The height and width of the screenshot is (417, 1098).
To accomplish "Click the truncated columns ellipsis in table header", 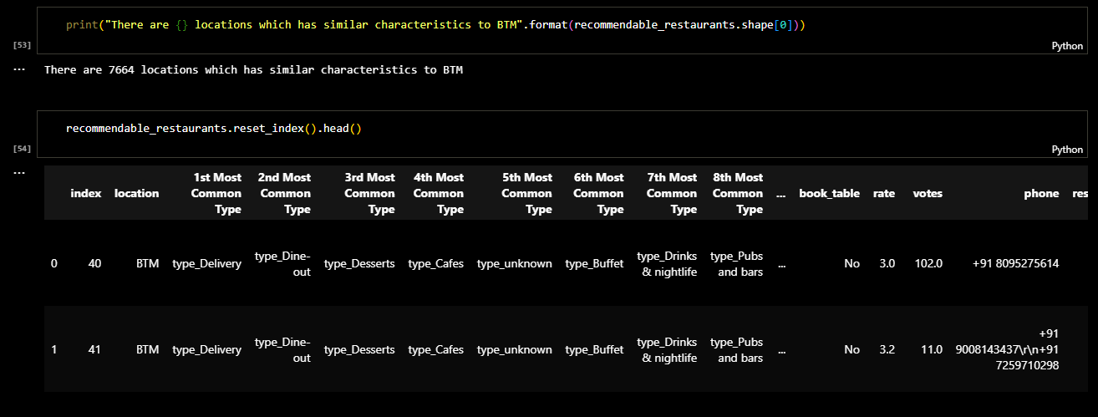I will coord(780,193).
